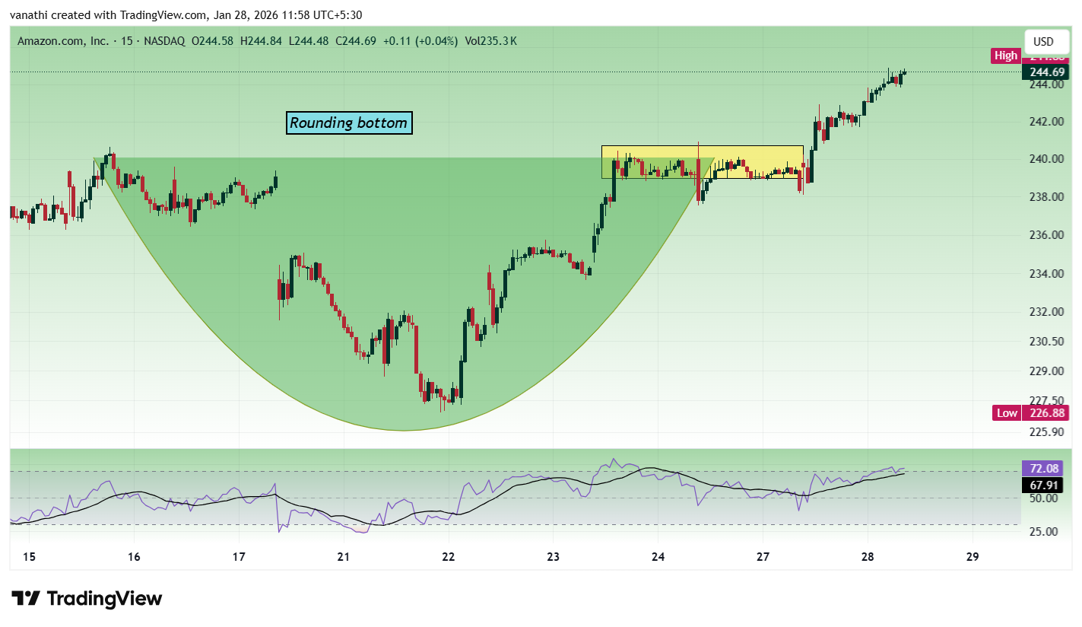Click the low price value "226.88"
This screenshot has width=1082, height=627.
click(x=1047, y=413)
